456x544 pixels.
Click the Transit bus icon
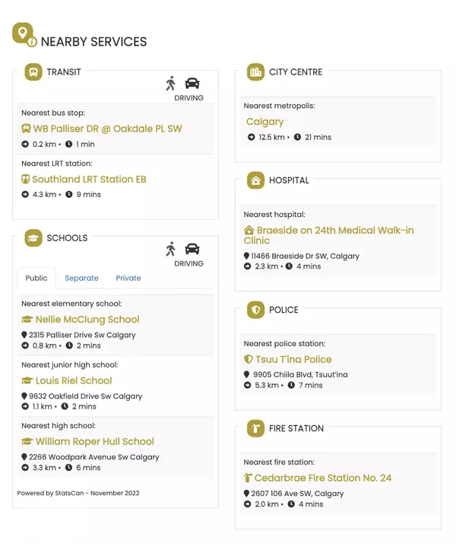coord(33,72)
